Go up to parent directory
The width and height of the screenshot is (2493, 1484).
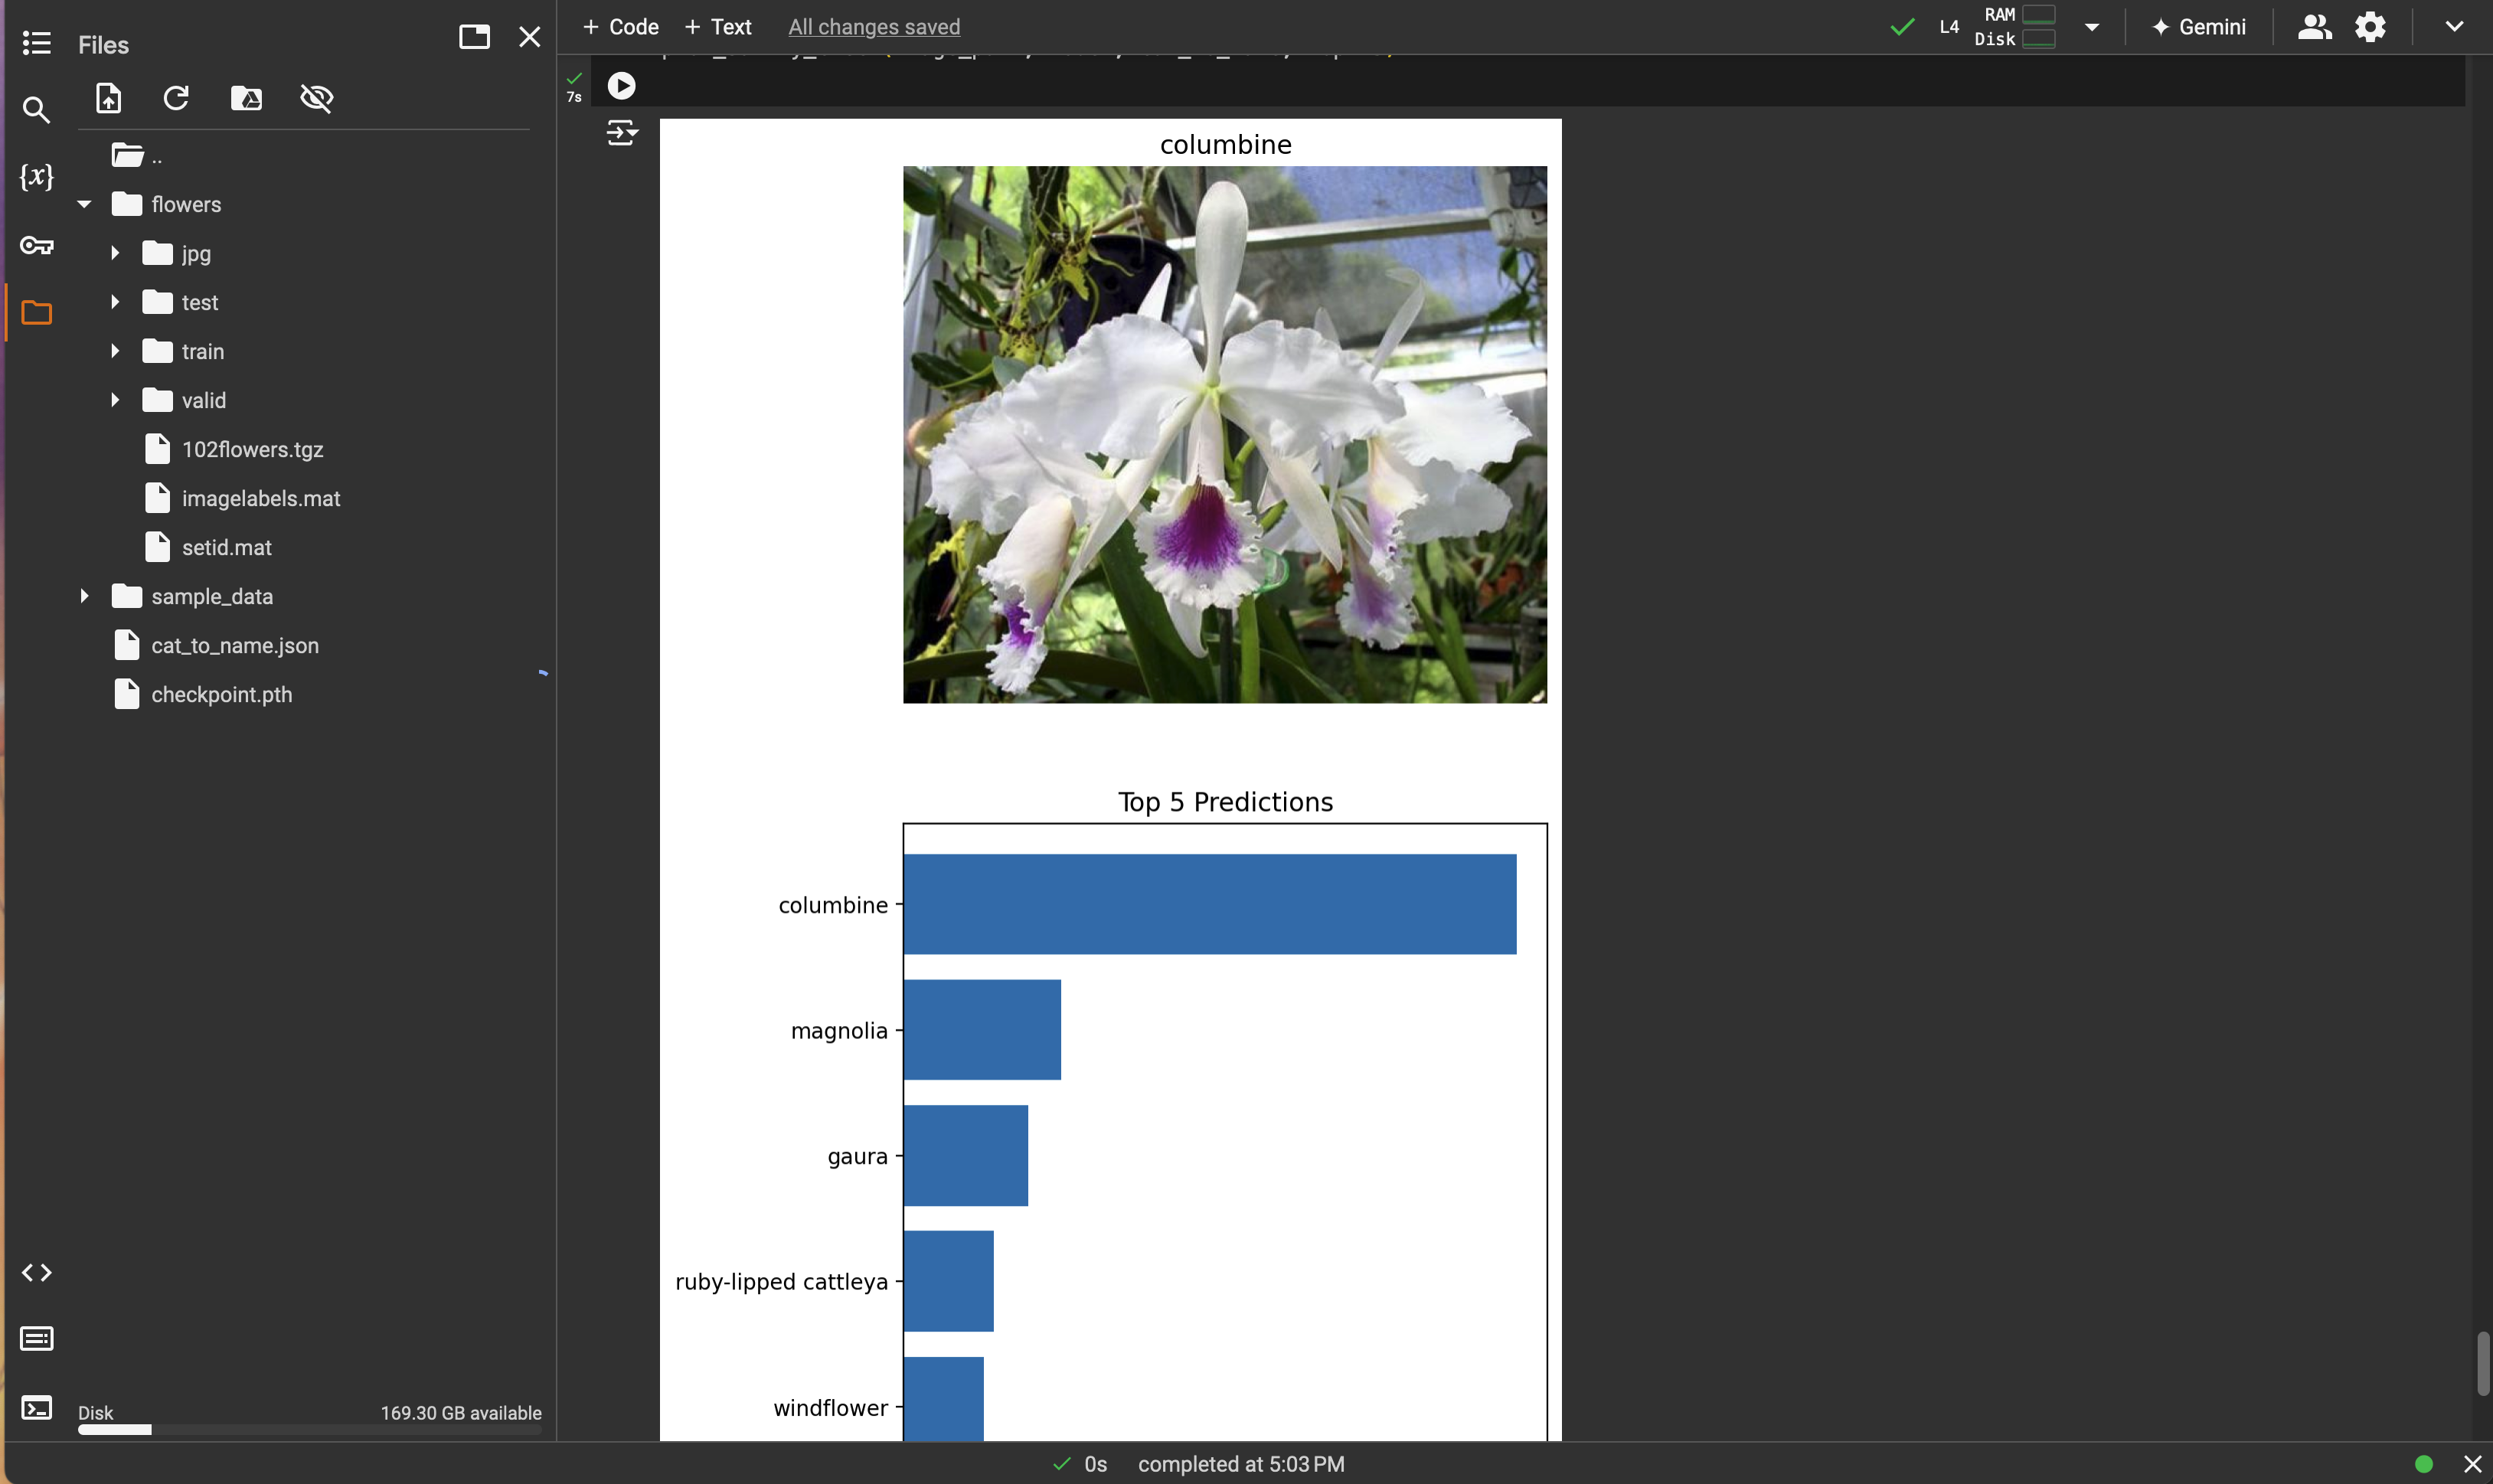137,156
